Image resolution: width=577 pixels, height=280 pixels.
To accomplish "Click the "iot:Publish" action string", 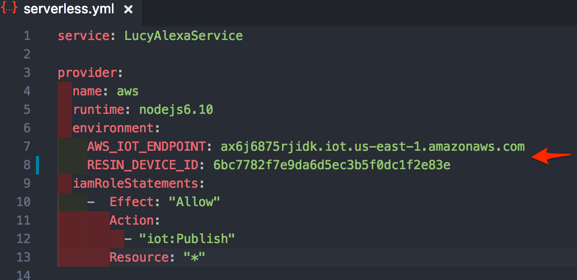I will (x=186, y=238).
